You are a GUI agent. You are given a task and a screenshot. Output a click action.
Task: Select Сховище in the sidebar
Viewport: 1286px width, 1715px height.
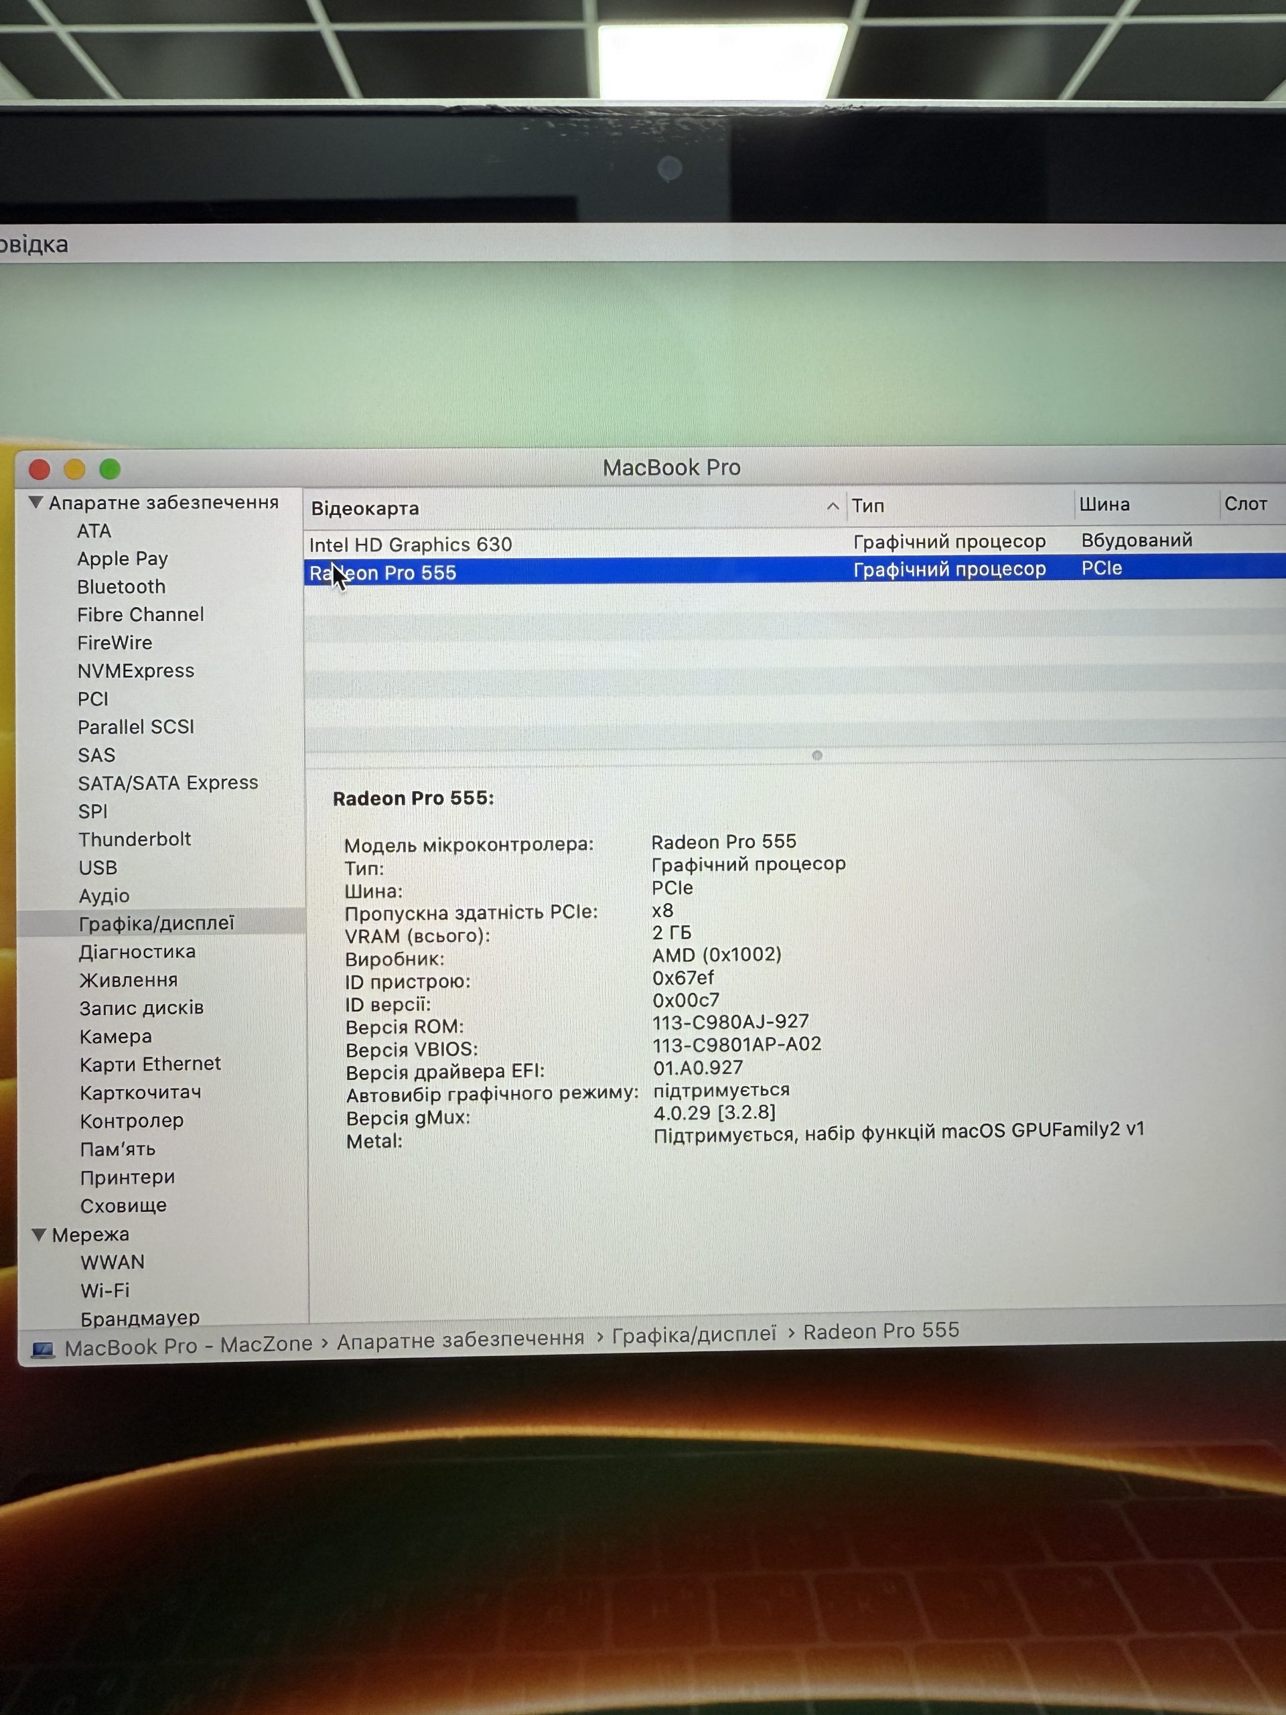tap(124, 1206)
